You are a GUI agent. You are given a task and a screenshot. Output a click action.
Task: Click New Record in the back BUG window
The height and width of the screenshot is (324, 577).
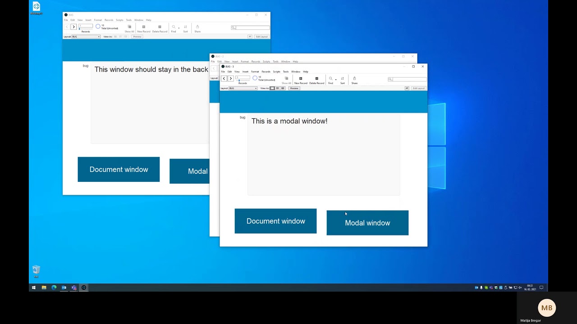[144, 27]
